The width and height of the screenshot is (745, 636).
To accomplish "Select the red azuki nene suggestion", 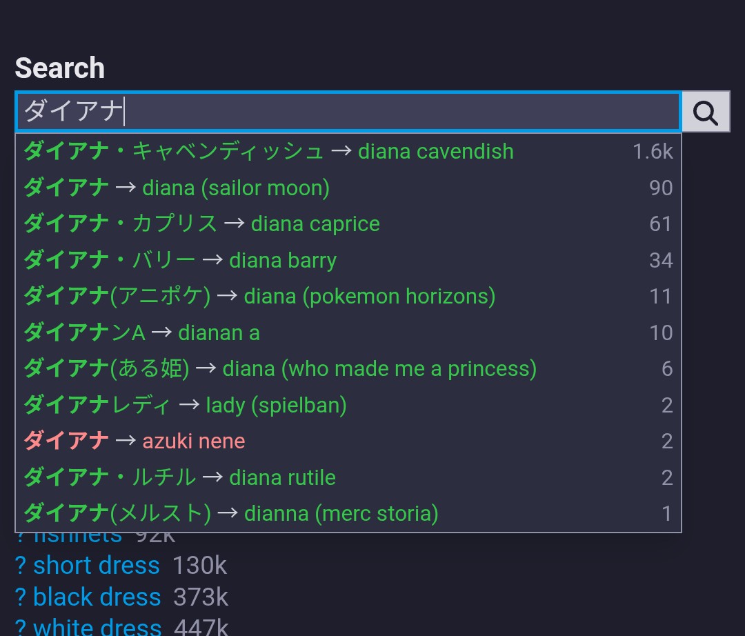I will pos(348,441).
